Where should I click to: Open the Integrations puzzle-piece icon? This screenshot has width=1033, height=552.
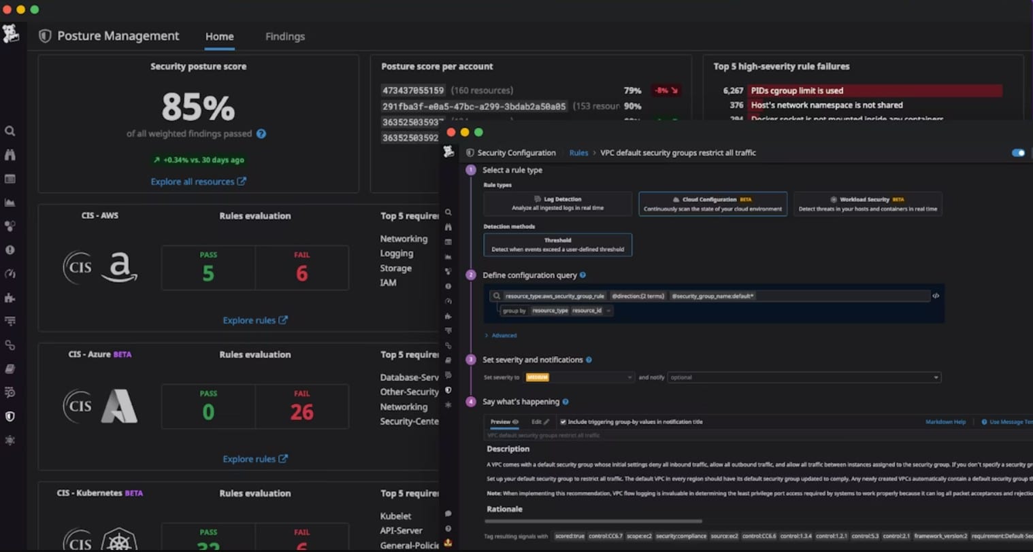[10, 298]
